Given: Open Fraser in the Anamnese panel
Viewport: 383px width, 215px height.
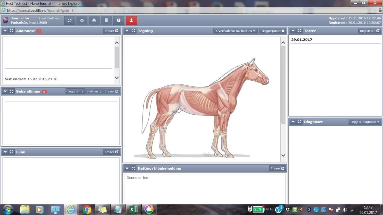Looking at the screenshot, I should 111,31.
